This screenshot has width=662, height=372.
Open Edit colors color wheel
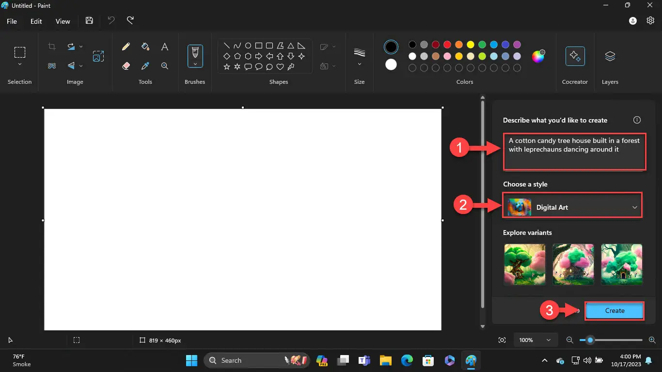(x=538, y=56)
